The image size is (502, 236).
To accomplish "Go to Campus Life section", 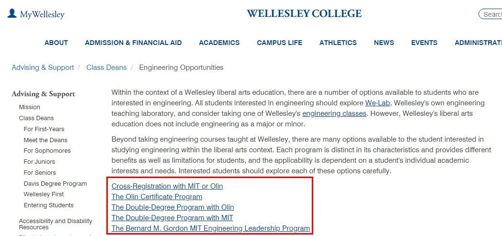I will 279,43.
